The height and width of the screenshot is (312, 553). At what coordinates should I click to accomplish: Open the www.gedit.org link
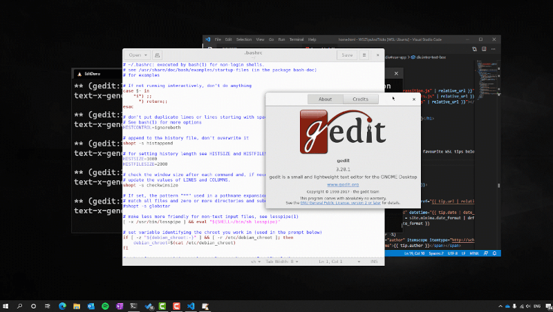pos(341,184)
